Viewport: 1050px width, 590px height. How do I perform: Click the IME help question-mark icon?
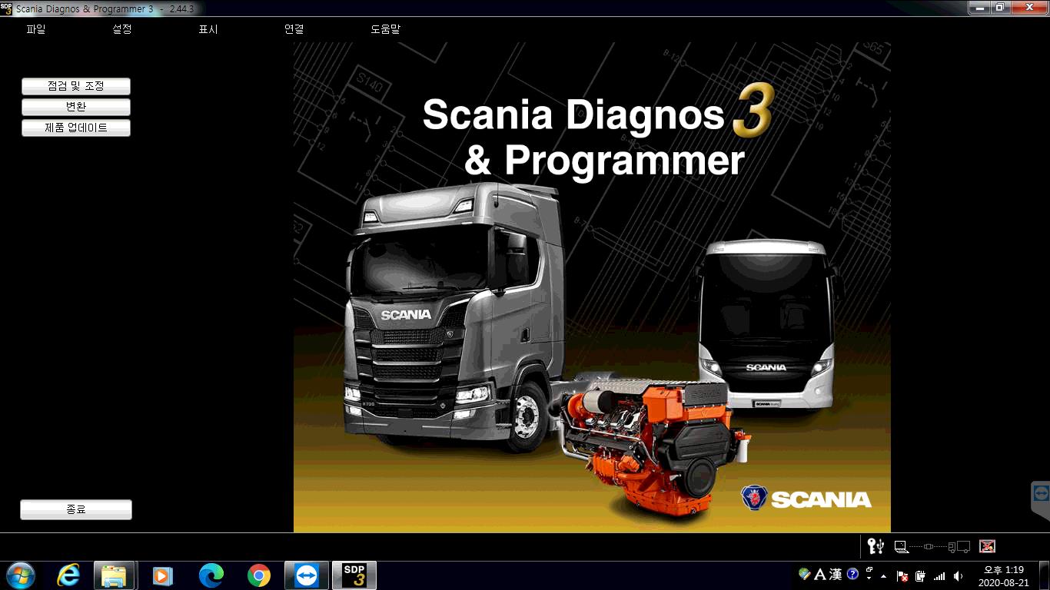pos(852,575)
